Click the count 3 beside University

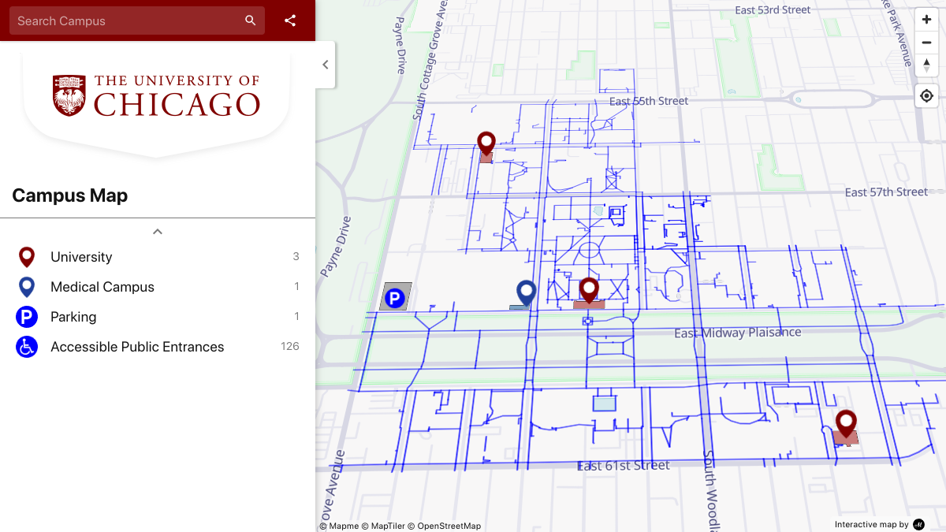coord(296,257)
